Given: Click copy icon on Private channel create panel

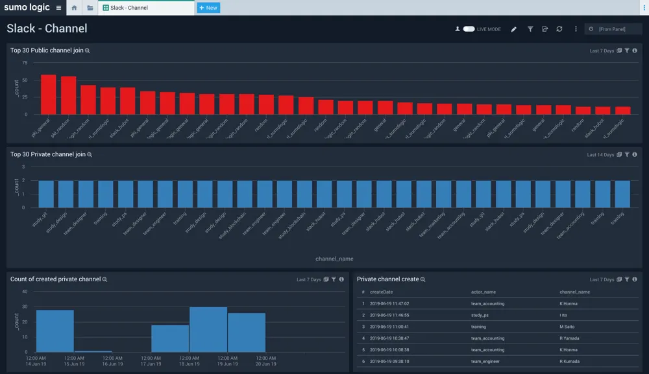Looking at the screenshot, I should pos(619,279).
